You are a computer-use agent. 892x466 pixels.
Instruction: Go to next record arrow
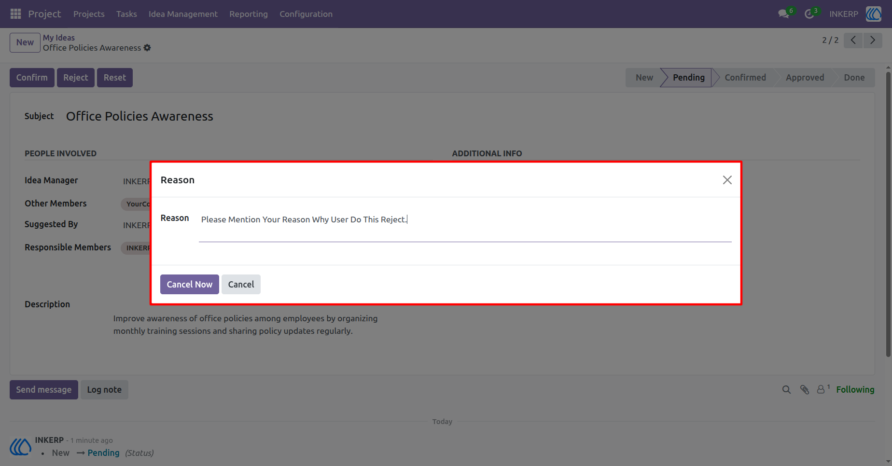pyautogui.click(x=873, y=40)
